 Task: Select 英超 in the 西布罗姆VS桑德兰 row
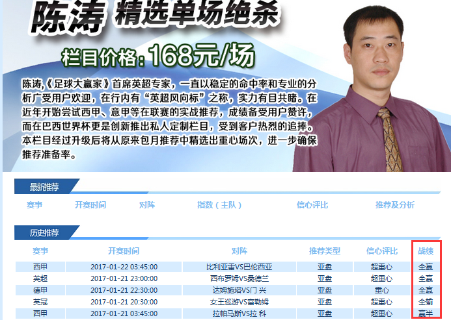(x=40, y=278)
